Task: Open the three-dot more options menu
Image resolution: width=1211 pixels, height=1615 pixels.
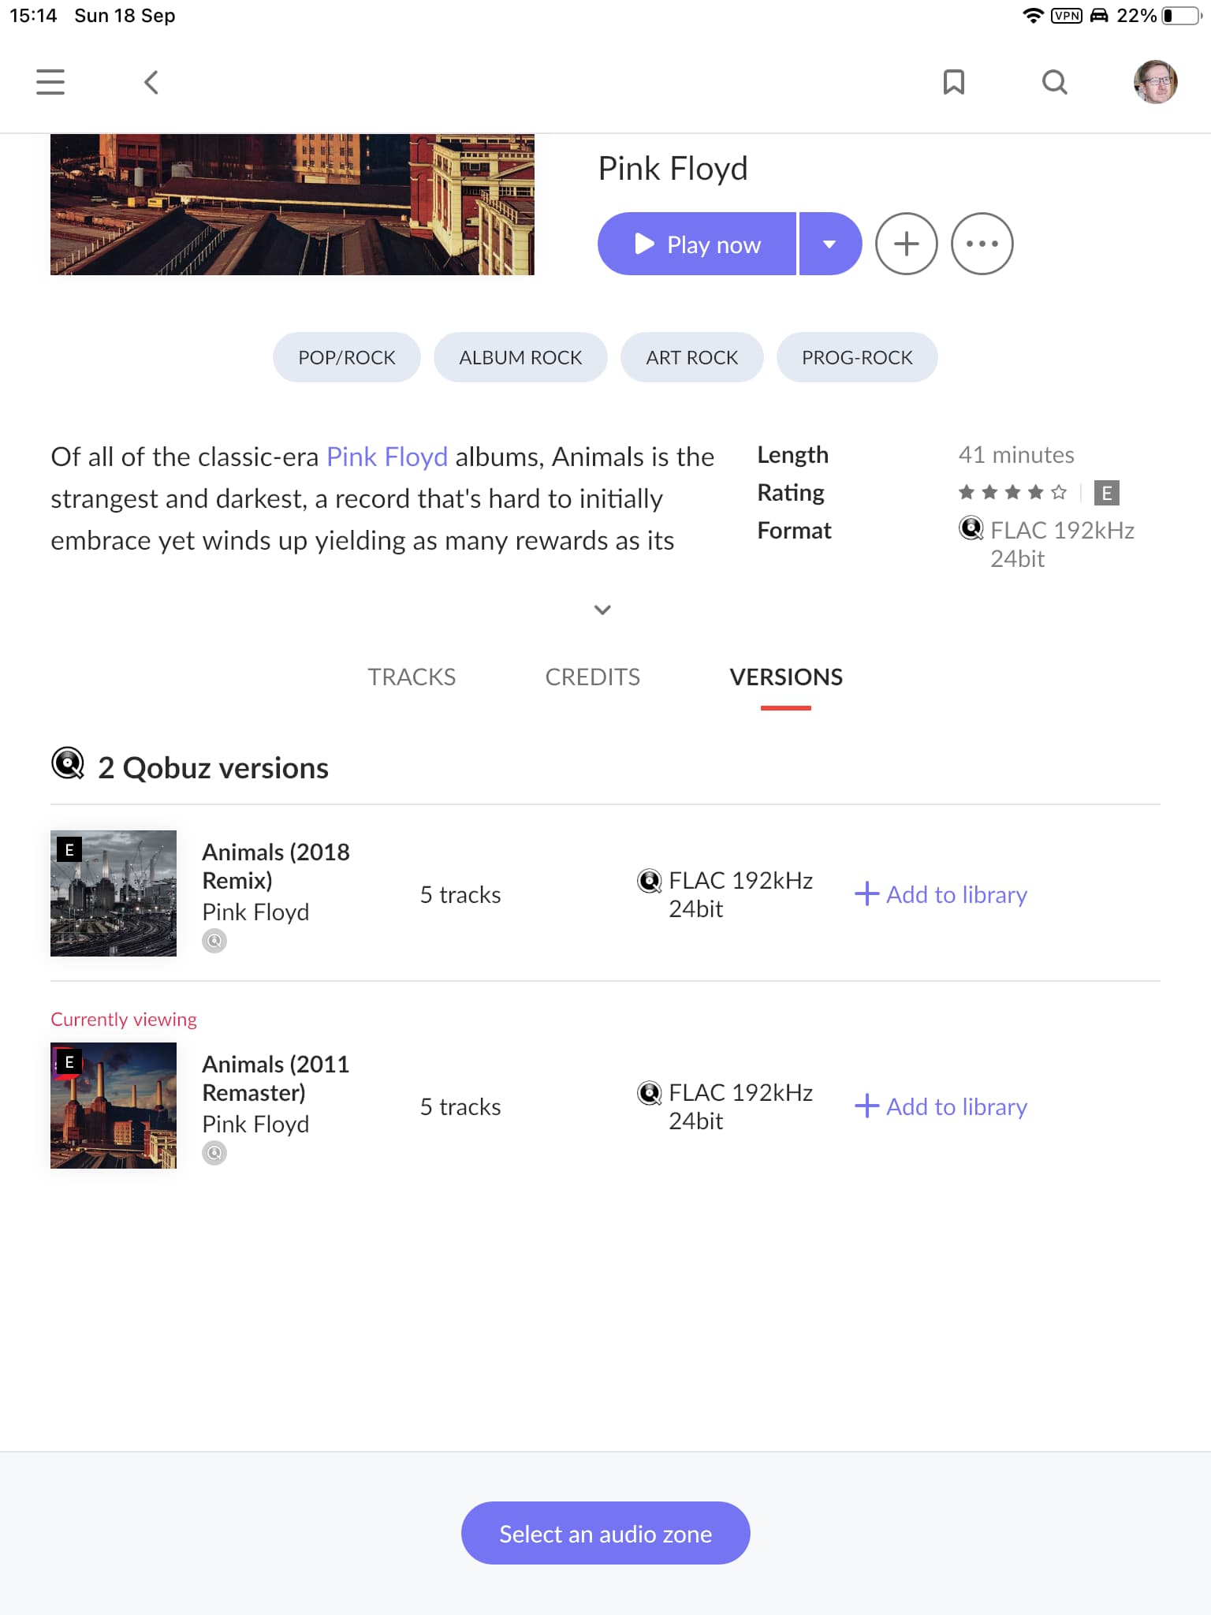Action: click(x=982, y=244)
